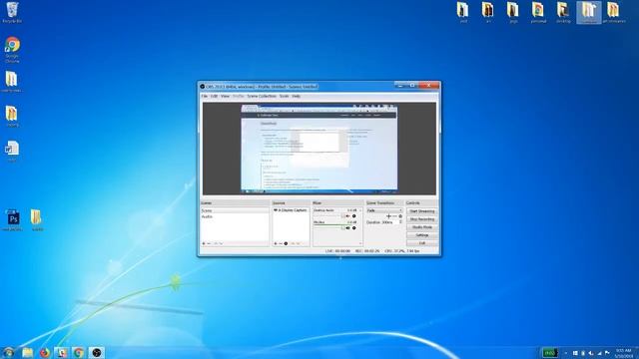Mute Mic/Aux speaker icon
Image resolution: width=639 pixels, height=359 pixels.
(347, 228)
